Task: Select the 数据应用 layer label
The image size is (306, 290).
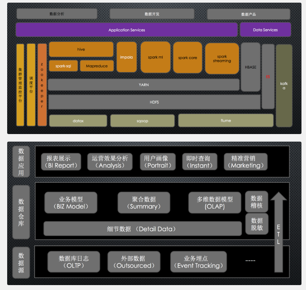Action: coord(21,162)
